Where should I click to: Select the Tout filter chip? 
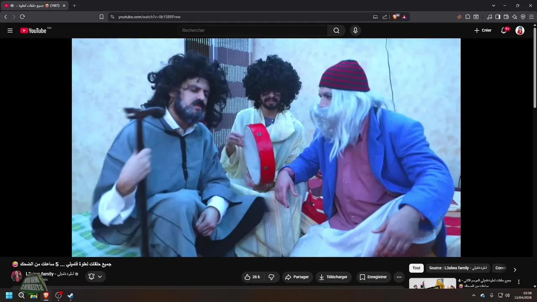416,268
